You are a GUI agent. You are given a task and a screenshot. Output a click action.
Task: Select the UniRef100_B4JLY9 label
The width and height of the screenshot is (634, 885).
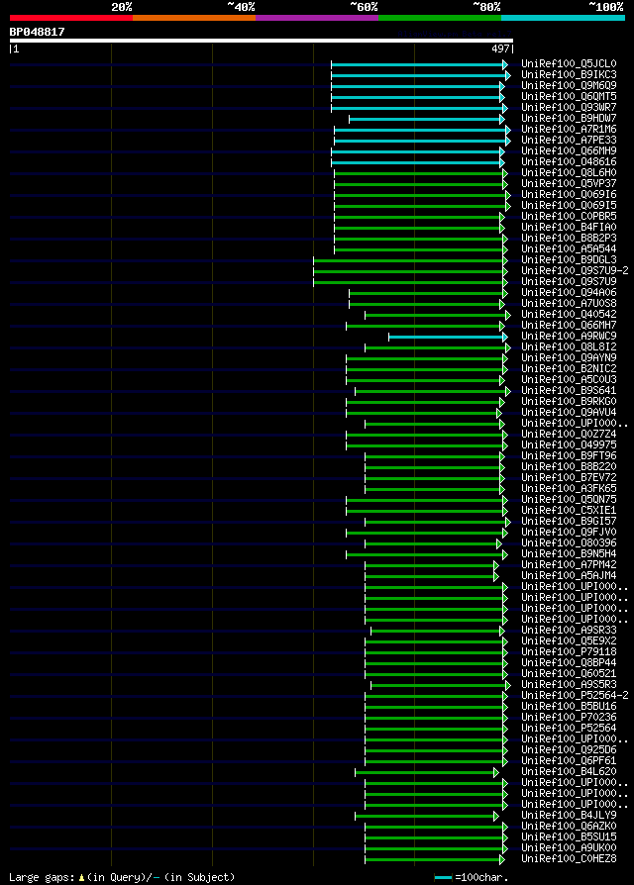coord(569,815)
